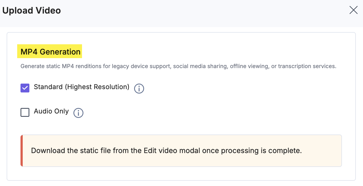Click the circular info indicator near Audio Only
Viewport: 363px width, 186px height.
[78, 113]
